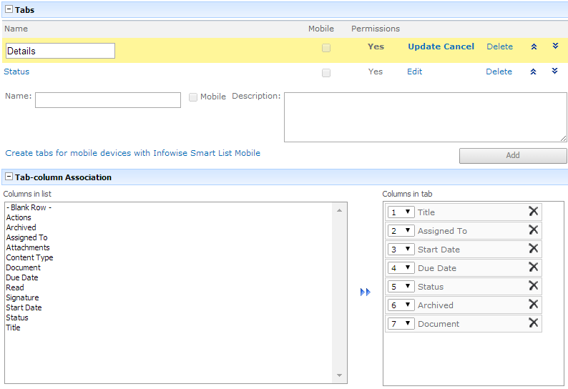Open order dropdown for Title
568x389 pixels.
pyautogui.click(x=401, y=212)
